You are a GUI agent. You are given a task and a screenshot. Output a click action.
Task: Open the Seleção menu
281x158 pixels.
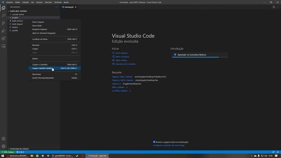[25, 2]
